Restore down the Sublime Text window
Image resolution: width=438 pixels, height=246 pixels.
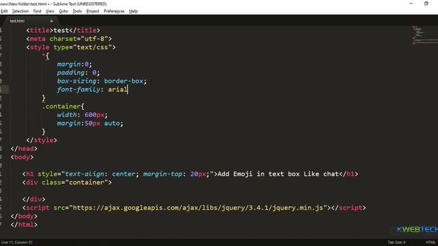tap(426, 3)
